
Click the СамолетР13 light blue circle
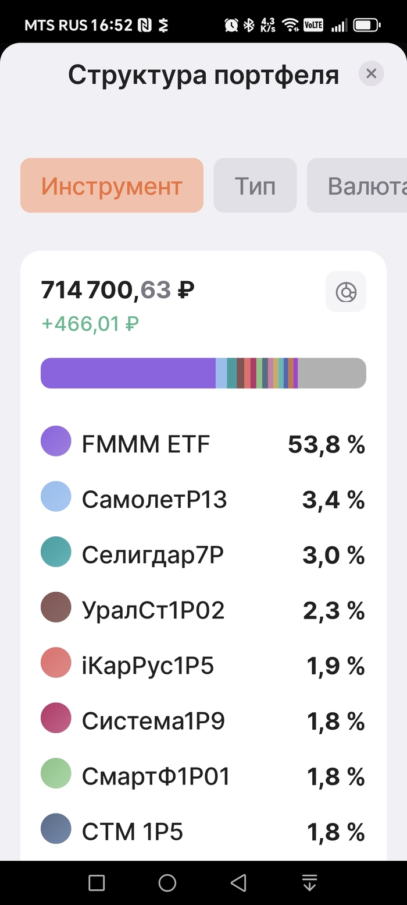click(56, 500)
